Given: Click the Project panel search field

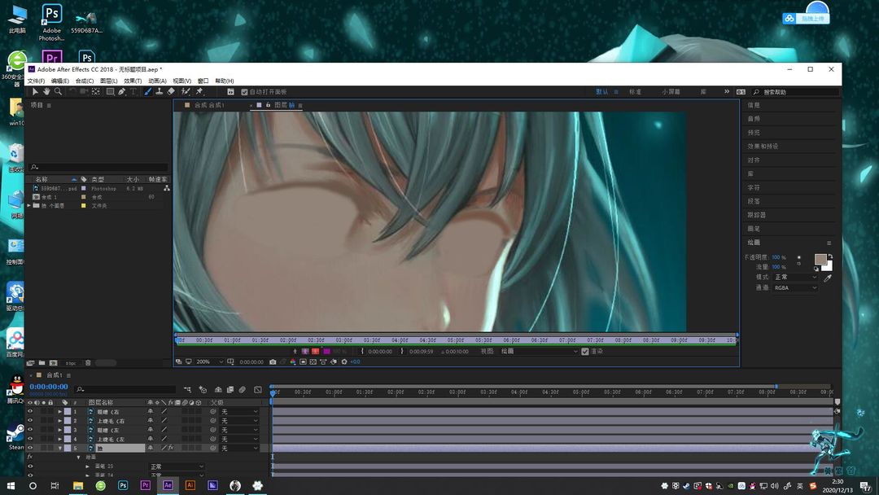Looking at the screenshot, I should tap(99, 167).
